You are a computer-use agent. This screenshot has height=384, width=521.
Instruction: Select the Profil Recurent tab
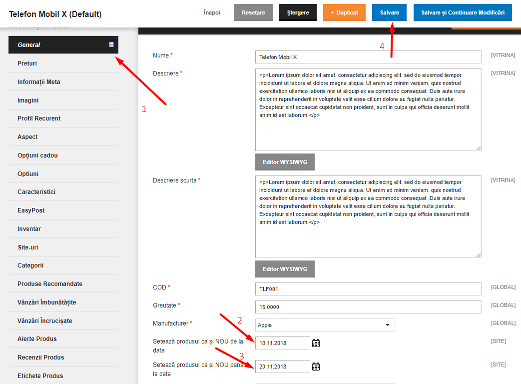tap(63, 118)
